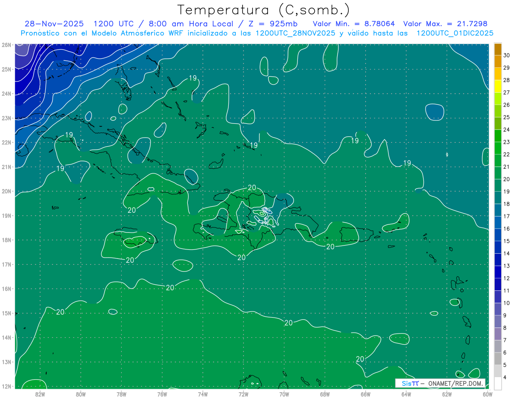This screenshot has width=518, height=400.
Task: Click legend value '14'
Action: click(x=506, y=253)
